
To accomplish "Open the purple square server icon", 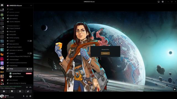I will click(2, 63).
